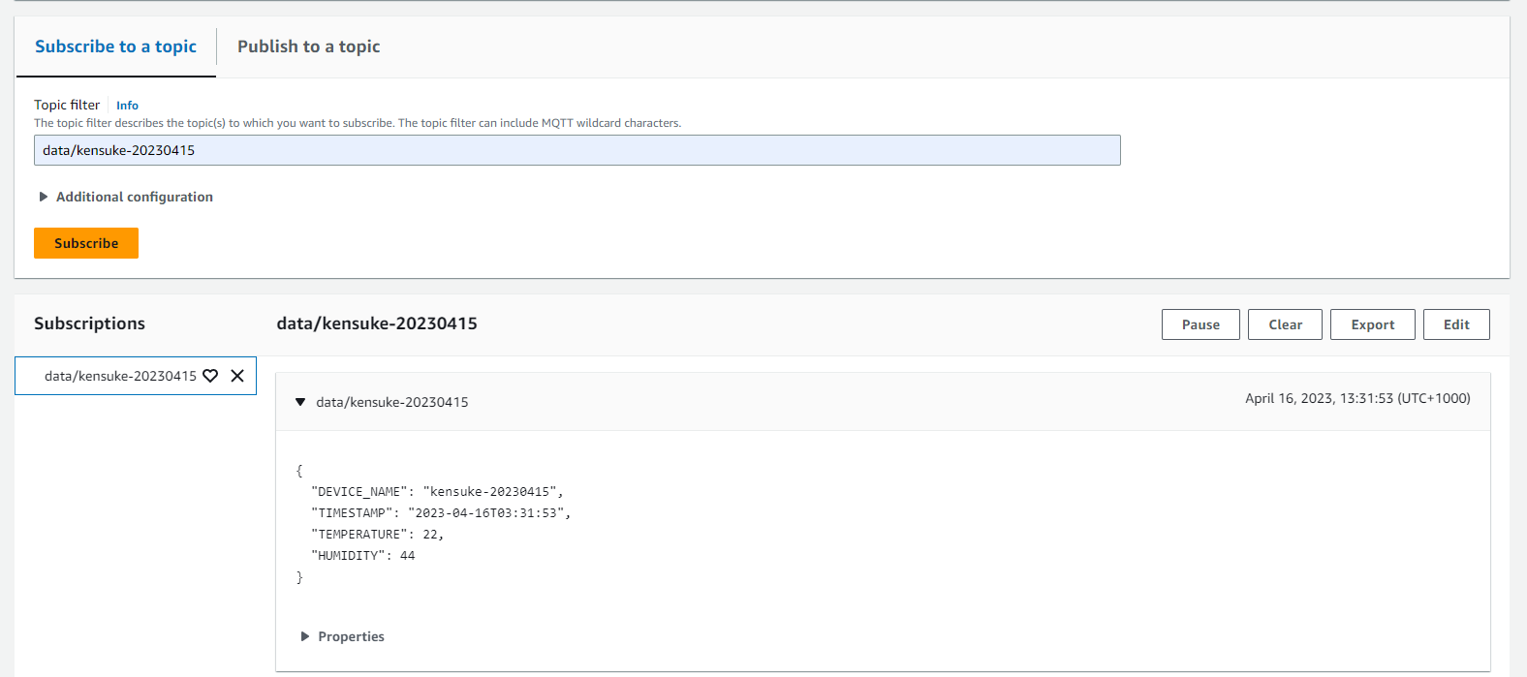Favorite the data/kensuke-20230415 subscription with heart icon
This screenshot has width=1527, height=677.
pyautogui.click(x=210, y=376)
